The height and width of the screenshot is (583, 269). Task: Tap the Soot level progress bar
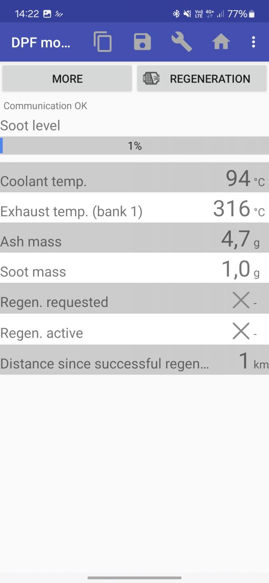click(x=134, y=146)
